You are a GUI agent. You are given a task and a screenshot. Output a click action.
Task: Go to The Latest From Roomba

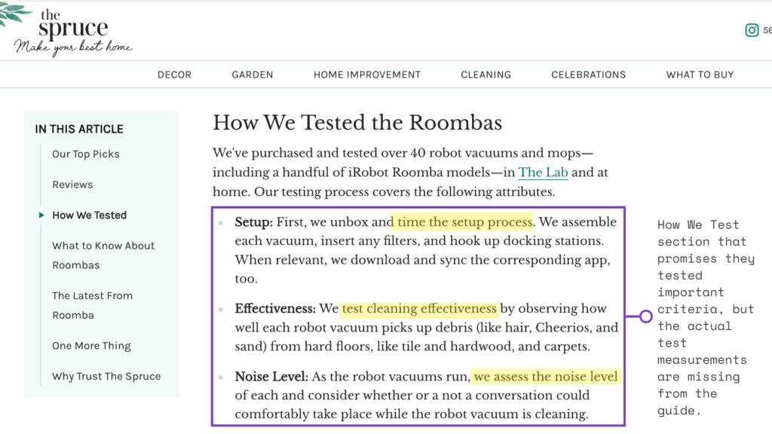92,306
